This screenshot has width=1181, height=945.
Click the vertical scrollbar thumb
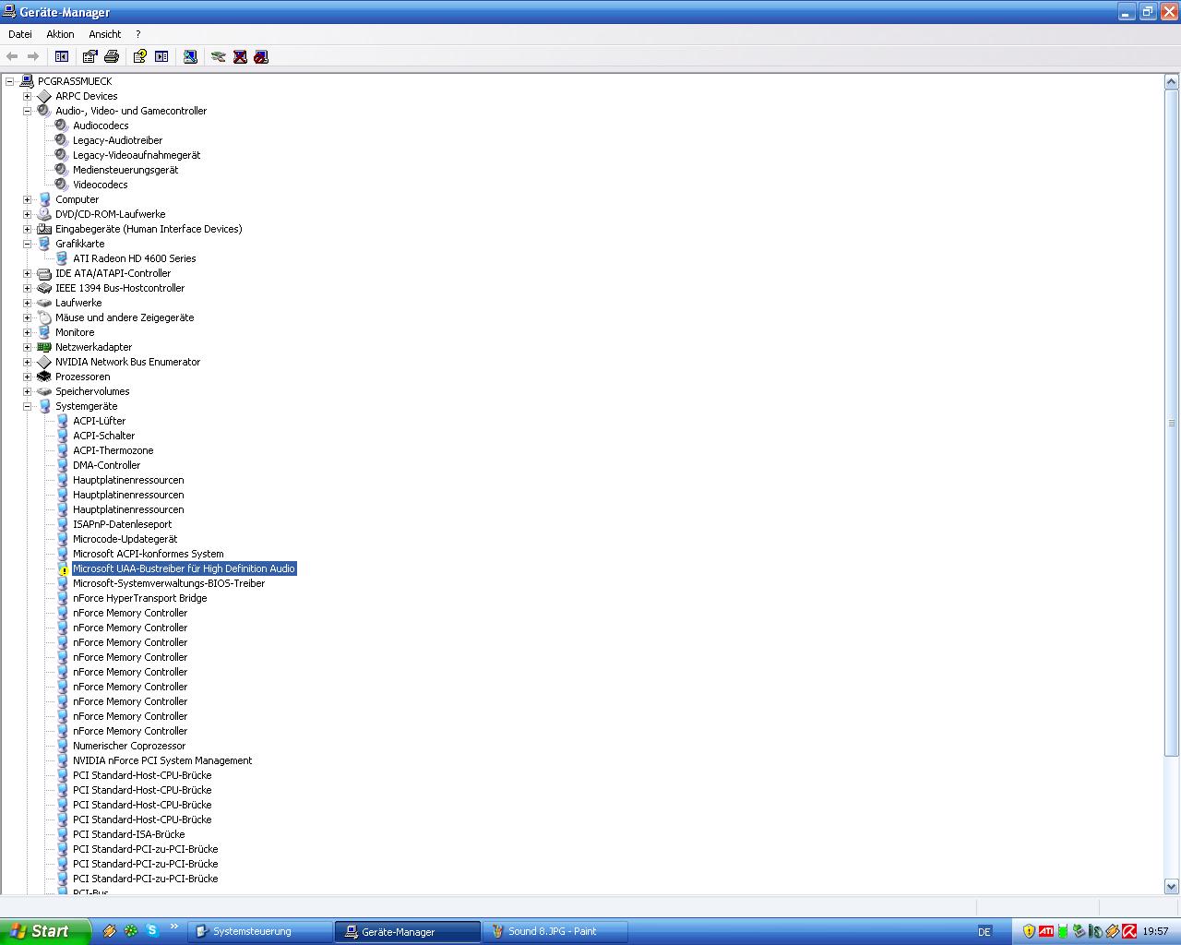pyautogui.click(x=1172, y=424)
